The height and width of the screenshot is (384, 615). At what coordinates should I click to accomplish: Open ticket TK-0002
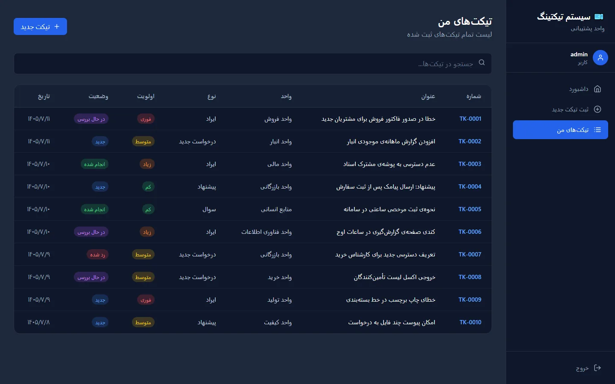pos(470,141)
